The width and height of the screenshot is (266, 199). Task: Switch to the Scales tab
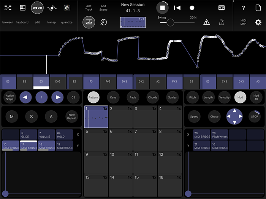(x=173, y=97)
